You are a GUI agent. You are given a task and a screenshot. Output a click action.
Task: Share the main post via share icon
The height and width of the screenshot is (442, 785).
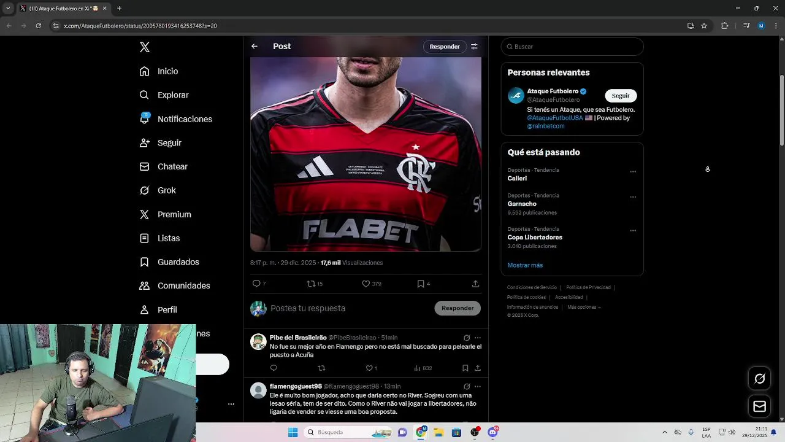pos(475,284)
